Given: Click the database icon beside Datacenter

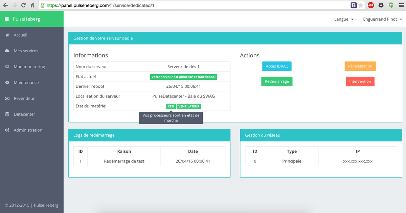Looking at the screenshot, I should pos(7,114).
